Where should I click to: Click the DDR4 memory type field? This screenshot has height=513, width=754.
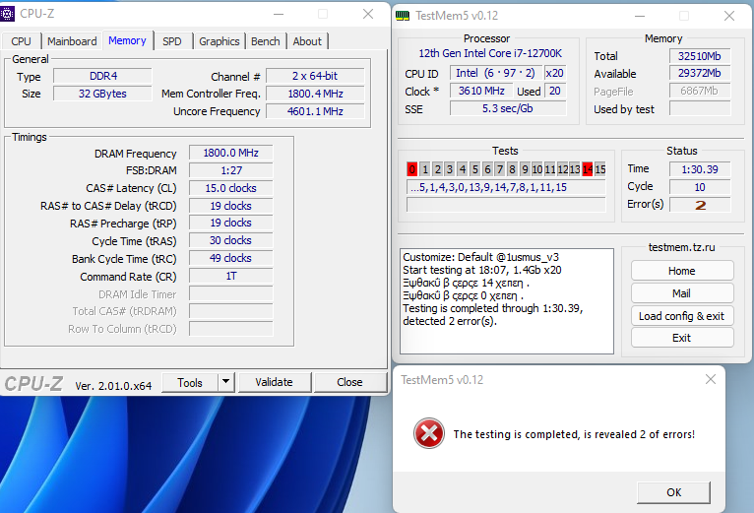coord(103,76)
